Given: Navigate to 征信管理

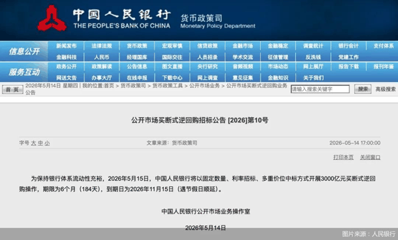Looking at the screenshot, I should click(x=278, y=57).
